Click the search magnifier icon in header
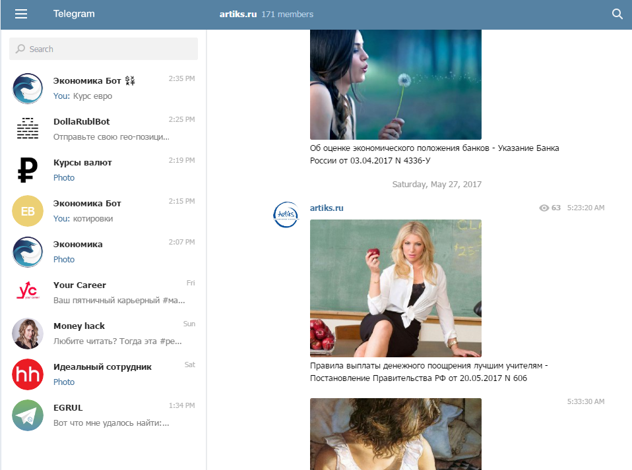Image resolution: width=632 pixels, height=470 pixels. tap(617, 14)
